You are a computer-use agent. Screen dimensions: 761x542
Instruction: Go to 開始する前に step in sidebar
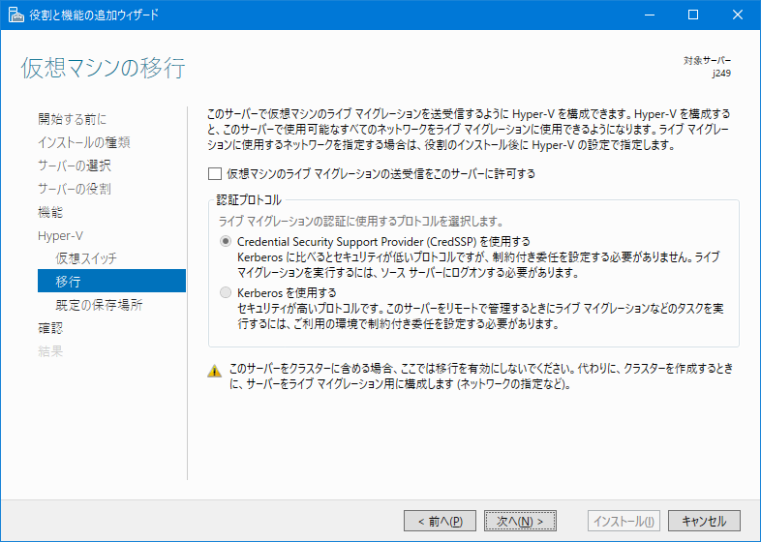73,119
